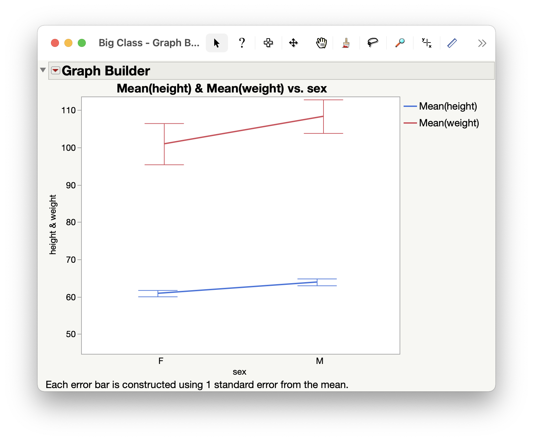Click the red weight error bar for M
Image resolution: width=533 pixels, height=441 pixels.
click(x=323, y=117)
